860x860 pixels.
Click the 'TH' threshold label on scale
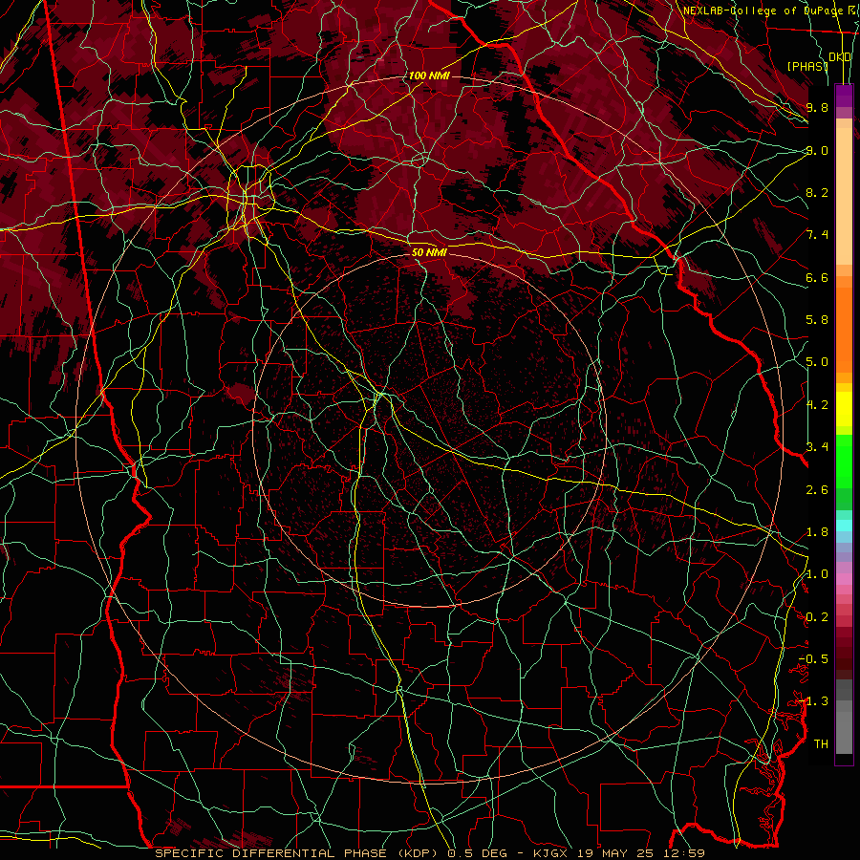[821, 744]
